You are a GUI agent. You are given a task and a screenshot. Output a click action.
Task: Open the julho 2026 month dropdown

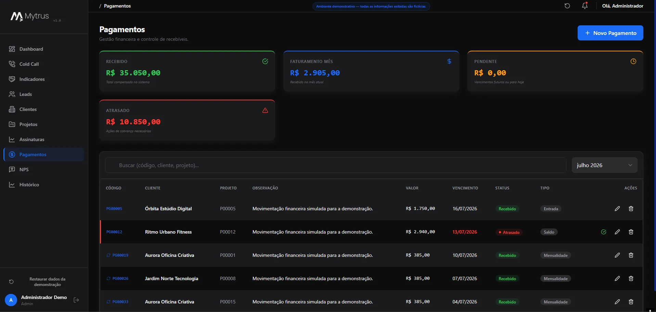[x=604, y=165]
